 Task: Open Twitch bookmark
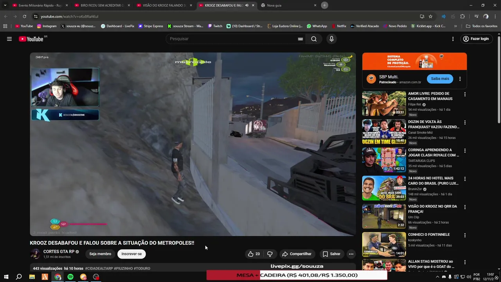tap(215, 26)
